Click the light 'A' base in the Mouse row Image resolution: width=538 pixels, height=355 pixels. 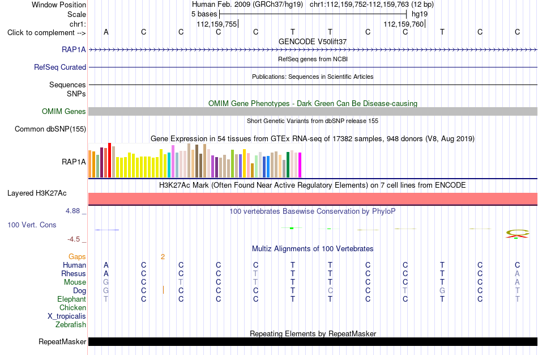[518, 282]
